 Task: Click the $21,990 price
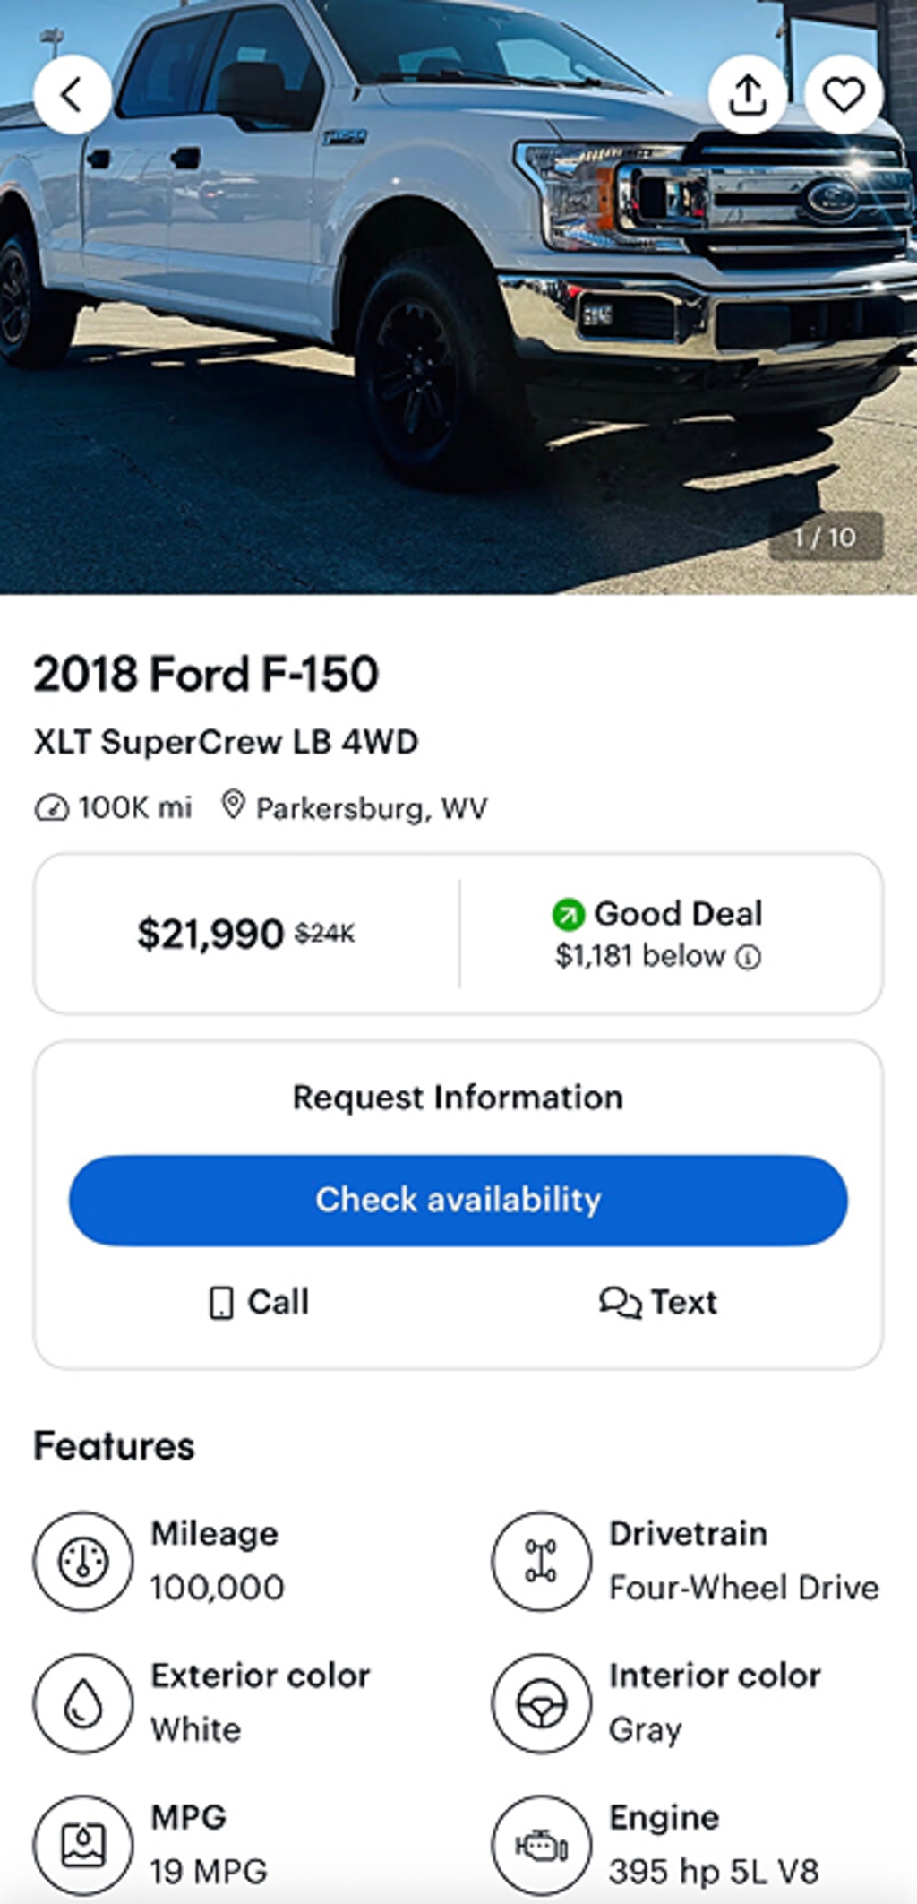[x=210, y=934]
